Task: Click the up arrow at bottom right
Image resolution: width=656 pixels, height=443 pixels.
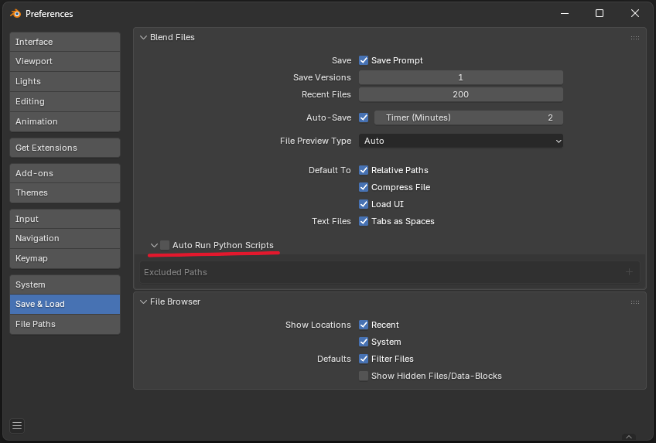Action: (x=628, y=437)
